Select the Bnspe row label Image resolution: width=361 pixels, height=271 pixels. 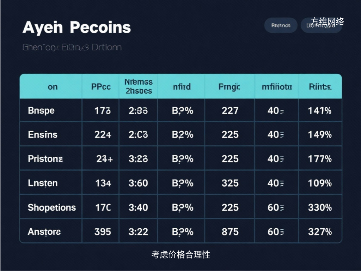[x=41, y=110]
